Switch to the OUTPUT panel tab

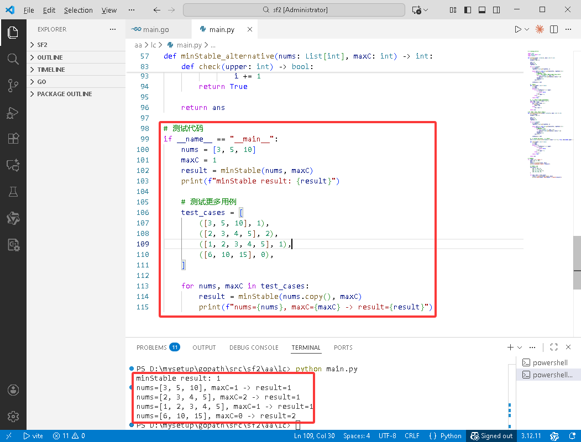(204, 347)
